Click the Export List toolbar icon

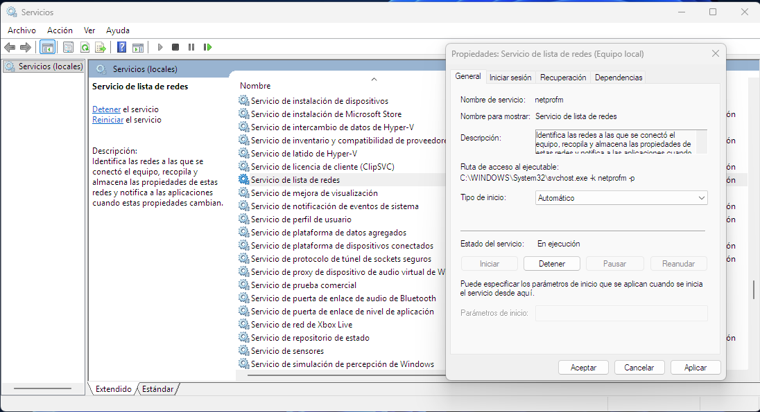tap(101, 47)
